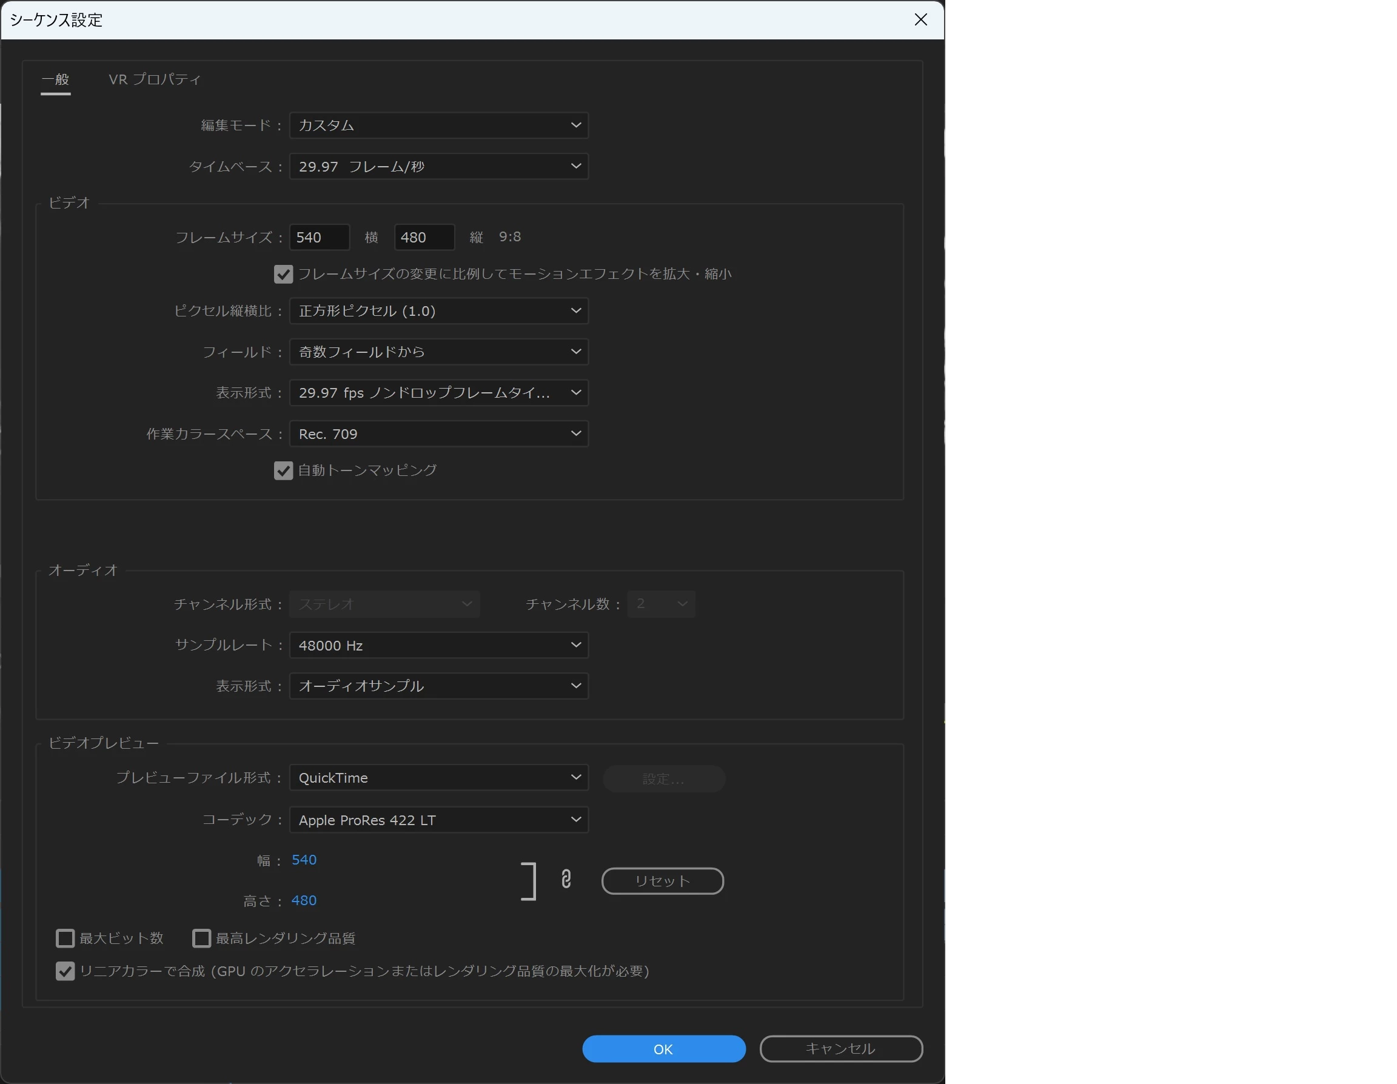Open the サンプルレート 48000 Hz dropdown

(x=439, y=645)
